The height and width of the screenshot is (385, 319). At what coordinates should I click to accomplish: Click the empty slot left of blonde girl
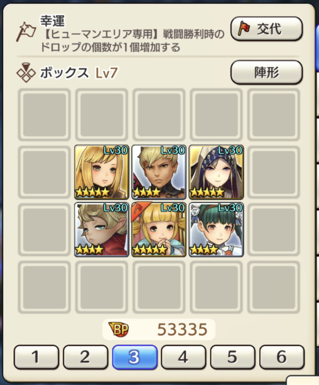(x=44, y=172)
